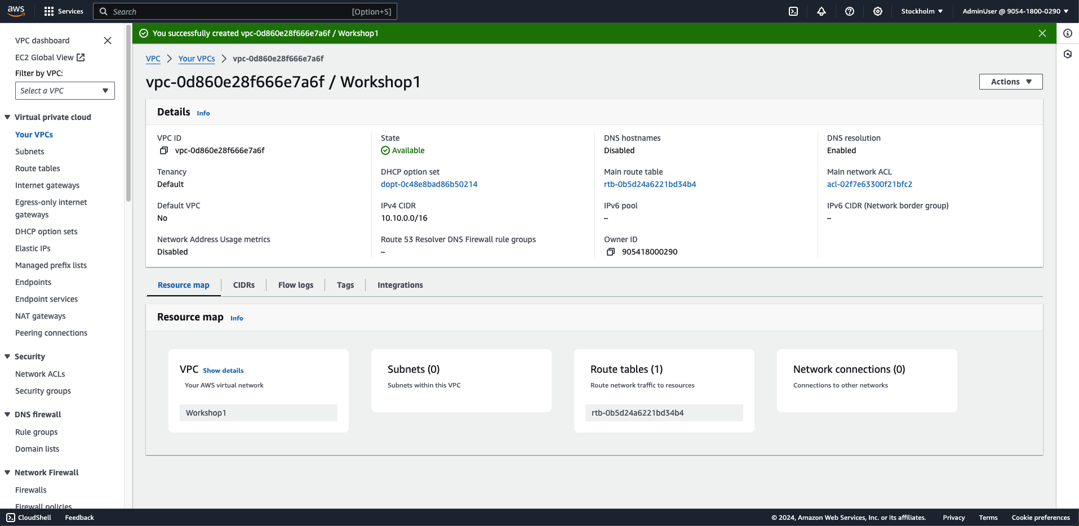Viewport: 1079px width, 526px height.
Task: Close the VPC sidebar navigation panel
Action: 108,41
